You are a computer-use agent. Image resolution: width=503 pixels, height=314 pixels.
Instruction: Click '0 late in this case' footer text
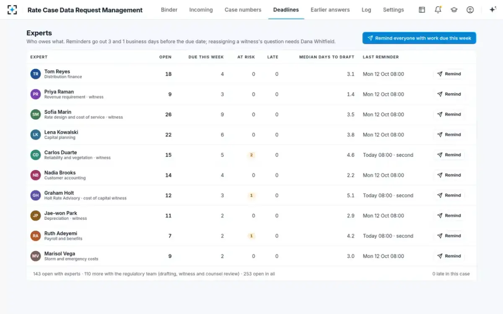point(451,274)
